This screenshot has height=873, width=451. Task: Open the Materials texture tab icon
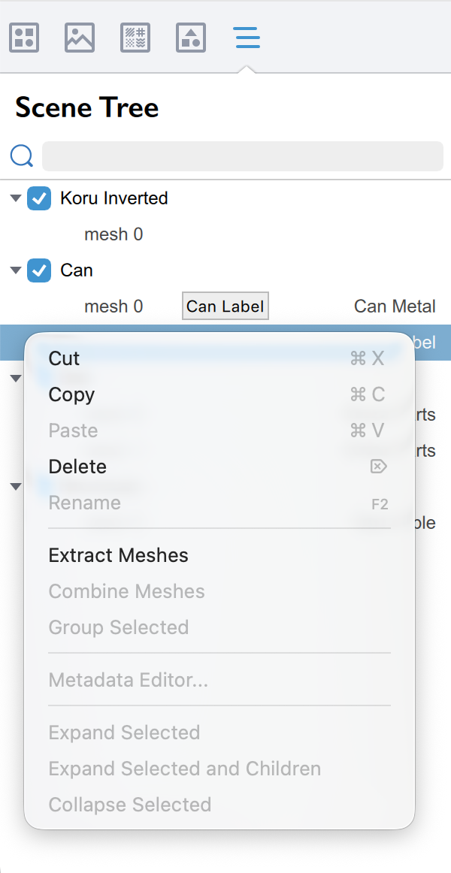click(135, 38)
